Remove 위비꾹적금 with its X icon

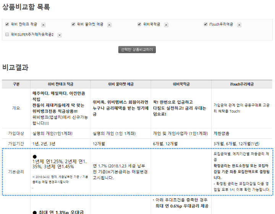166,25
